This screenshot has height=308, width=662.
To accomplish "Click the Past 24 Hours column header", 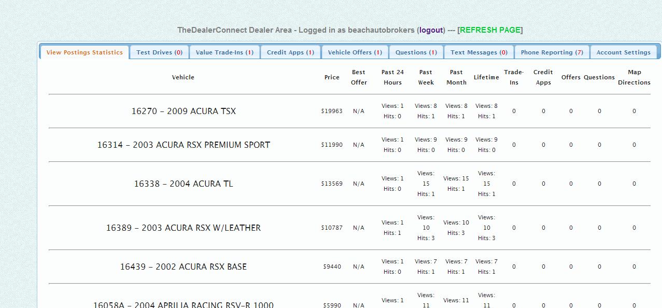I will pyautogui.click(x=392, y=77).
